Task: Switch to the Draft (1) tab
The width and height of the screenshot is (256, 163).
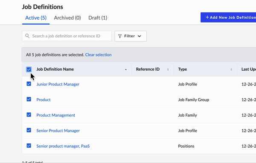Action: tap(98, 18)
